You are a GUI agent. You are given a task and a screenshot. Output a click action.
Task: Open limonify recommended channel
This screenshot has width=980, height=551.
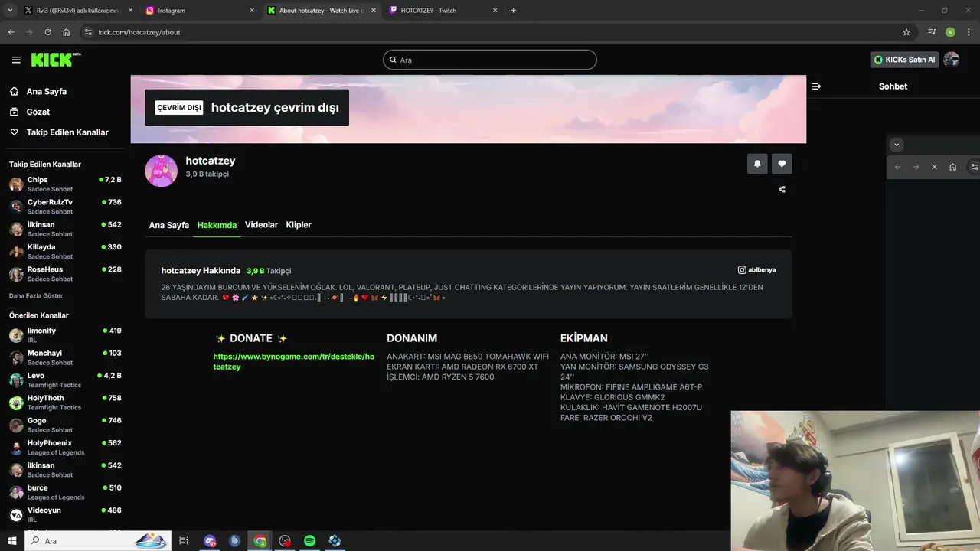(65, 335)
